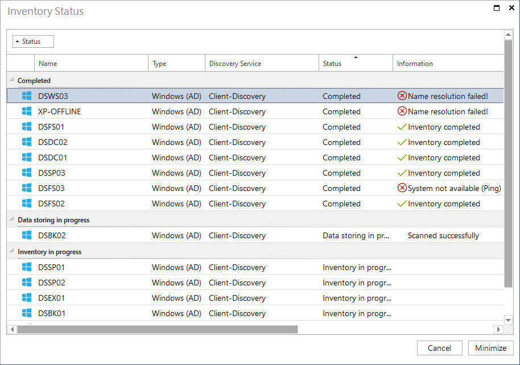Collapse the Data storing in progress group
The image size is (520, 365).
click(x=13, y=219)
